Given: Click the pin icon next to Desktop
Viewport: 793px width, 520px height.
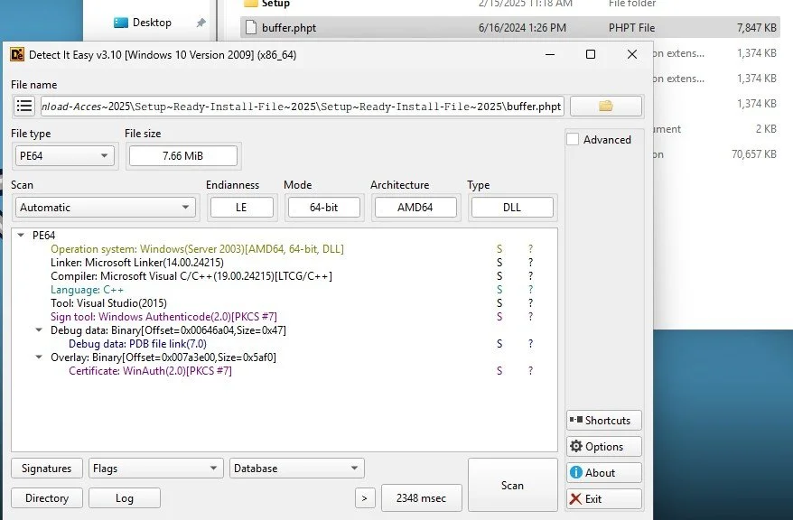Looking at the screenshot, I should (x=201, y=23).
